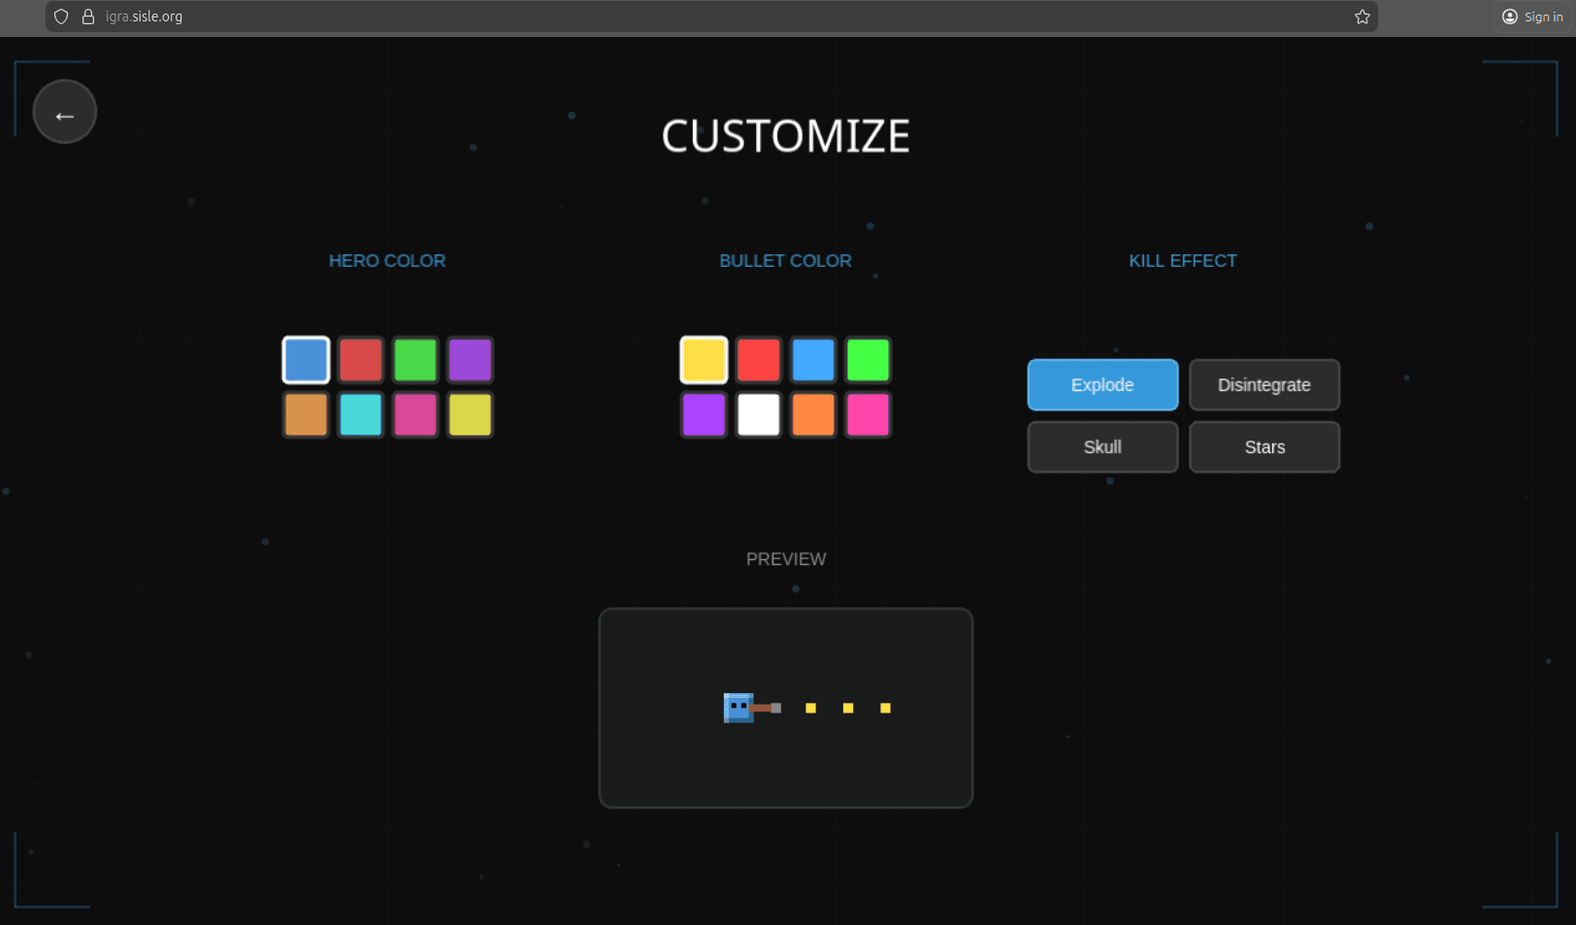Choose the green hero color swatch

click(415, 360)
